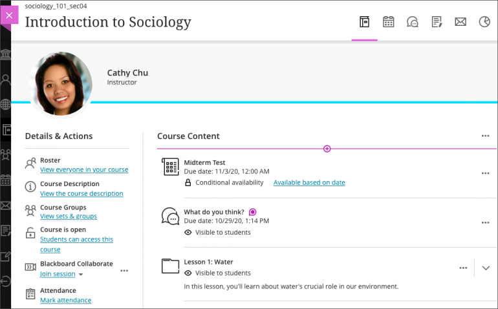This screenshot has height=309, width=498.
Task: Open the analytics pie chart icon
Action: pos(484,22)
